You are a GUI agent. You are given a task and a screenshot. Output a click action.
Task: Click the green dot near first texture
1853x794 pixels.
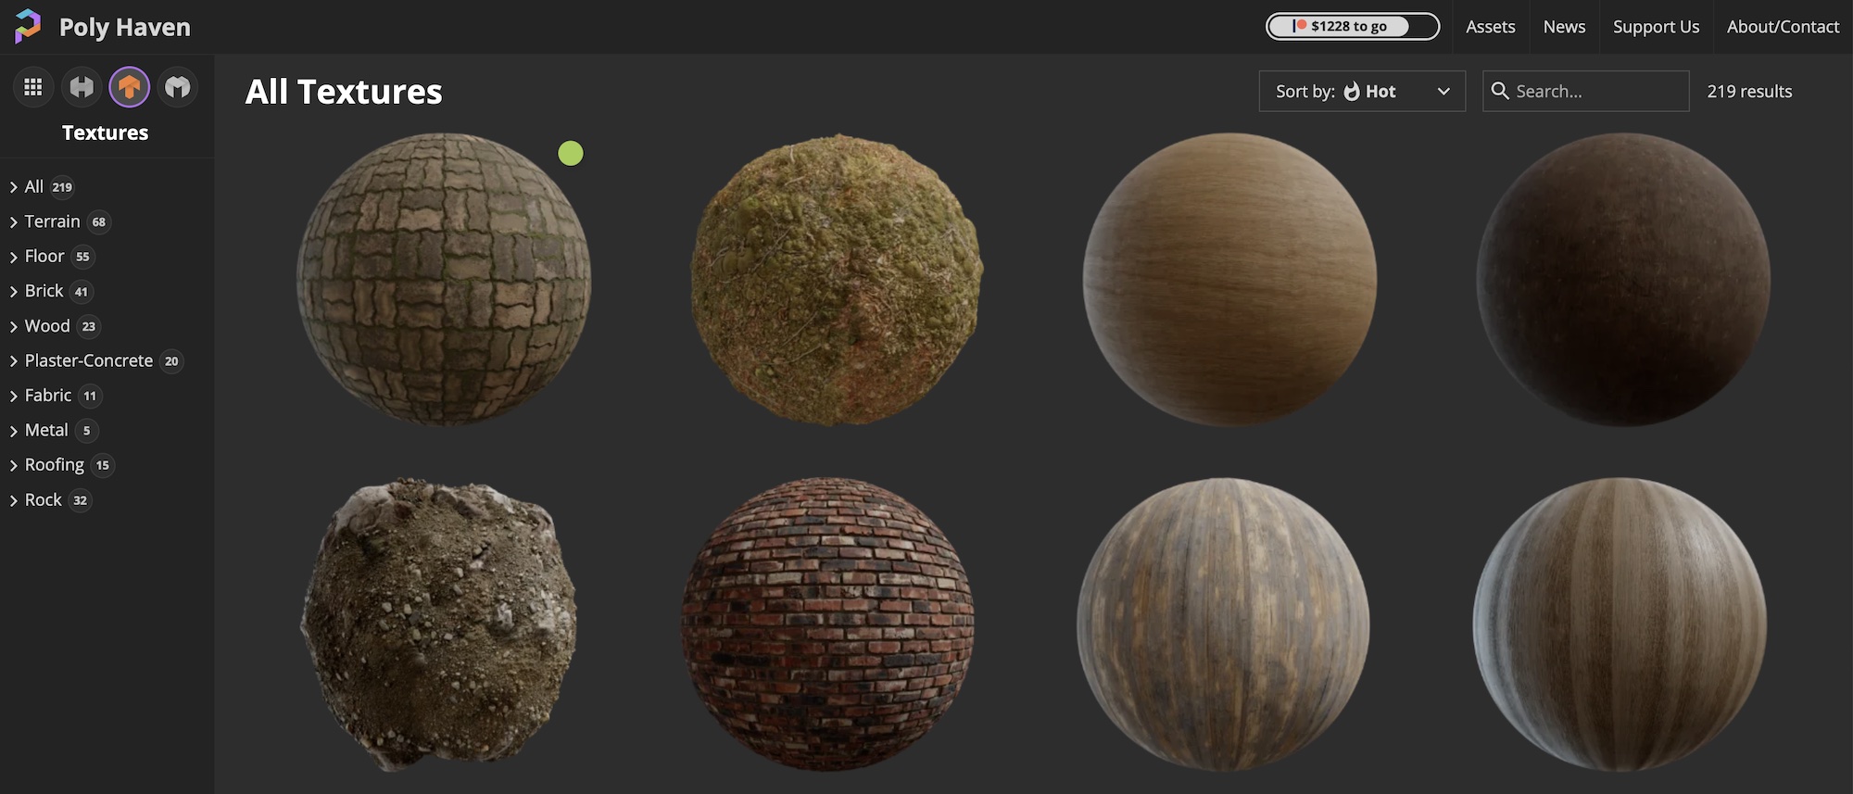tap(571, 153)
